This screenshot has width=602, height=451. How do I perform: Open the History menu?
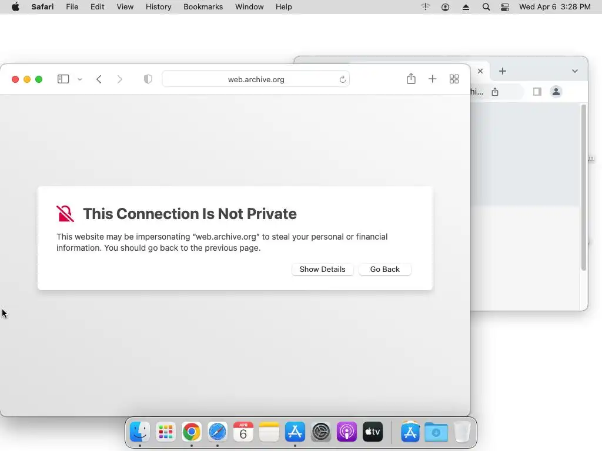(x=158, y=7)
